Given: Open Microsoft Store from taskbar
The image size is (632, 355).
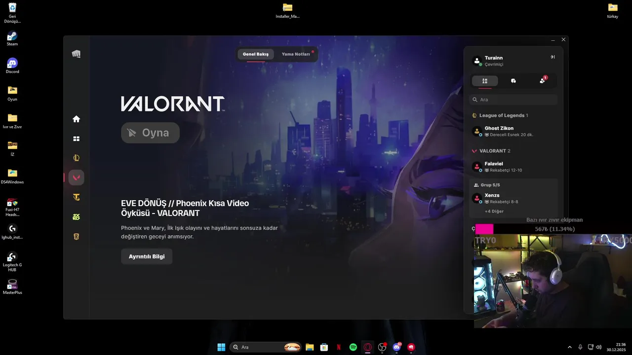Looking at the screenshot, I should pos(324,347).
